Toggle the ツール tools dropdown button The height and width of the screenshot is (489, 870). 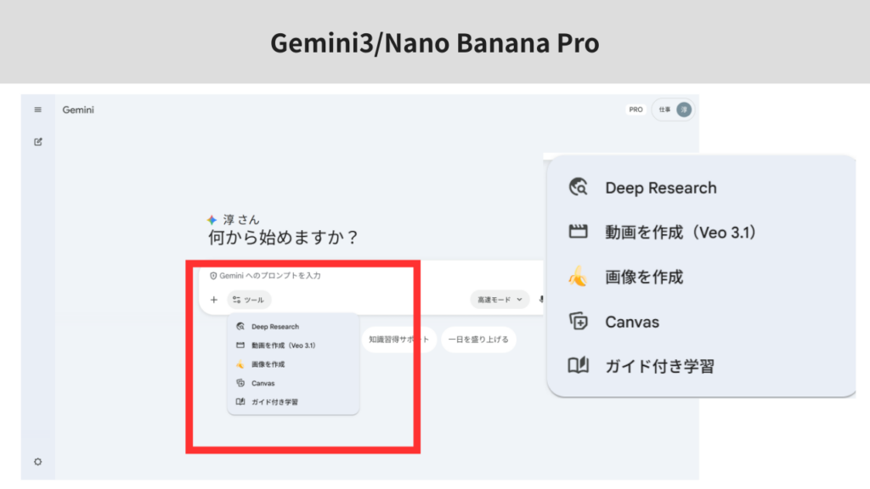pos(249,300)
